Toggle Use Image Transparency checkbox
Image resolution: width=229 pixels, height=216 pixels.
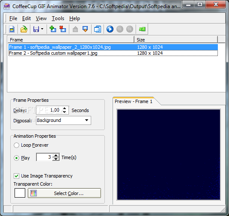click(17, 176)
